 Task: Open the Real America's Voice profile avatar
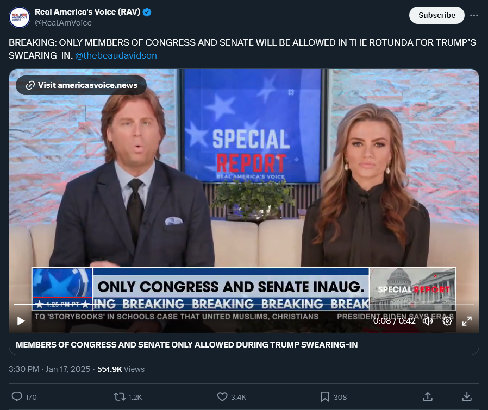20,17
